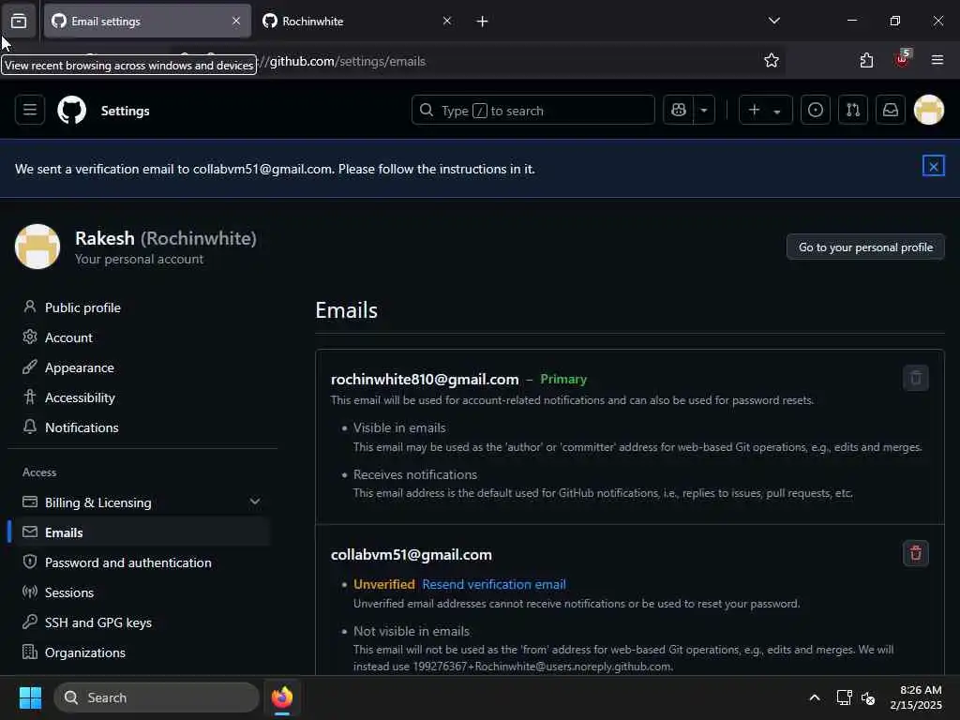Click the Notifications bell icon in sidebar
This screenshot has width=960, height=720.
coord(29,427)
